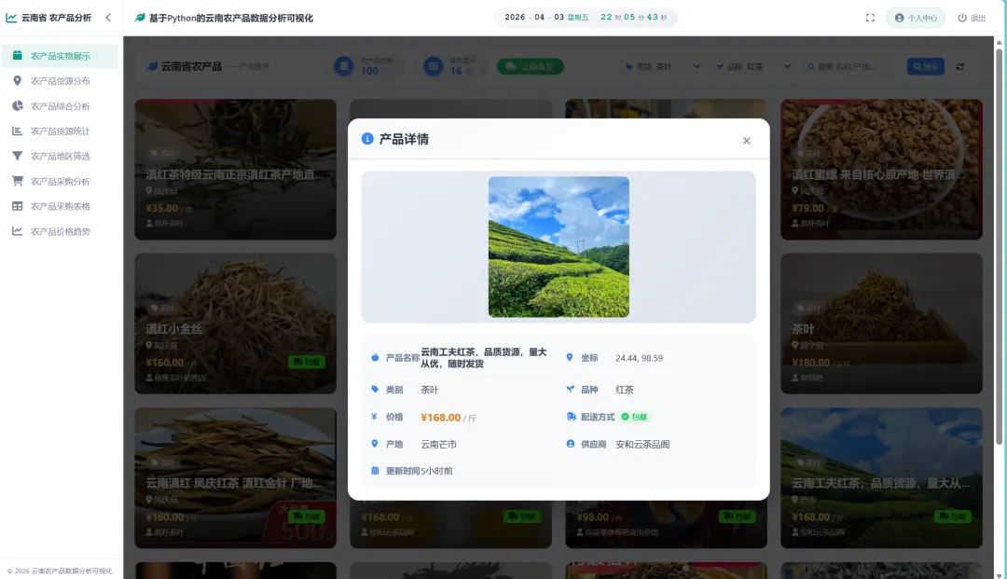Click the refresh icon next to 搜索
The width and height of the screenshot is (1007, 579).
pyautogui.click(x=959, y=67)
